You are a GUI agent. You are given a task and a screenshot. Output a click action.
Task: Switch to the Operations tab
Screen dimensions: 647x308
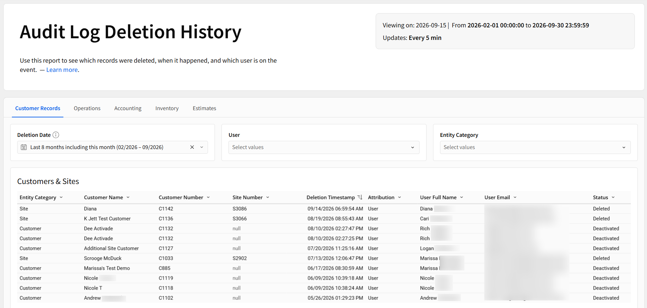[x=87, y=108]
